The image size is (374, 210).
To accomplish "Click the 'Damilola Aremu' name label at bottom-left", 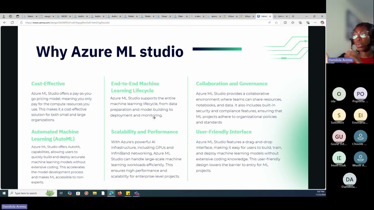I will click(x=14, y=206).
